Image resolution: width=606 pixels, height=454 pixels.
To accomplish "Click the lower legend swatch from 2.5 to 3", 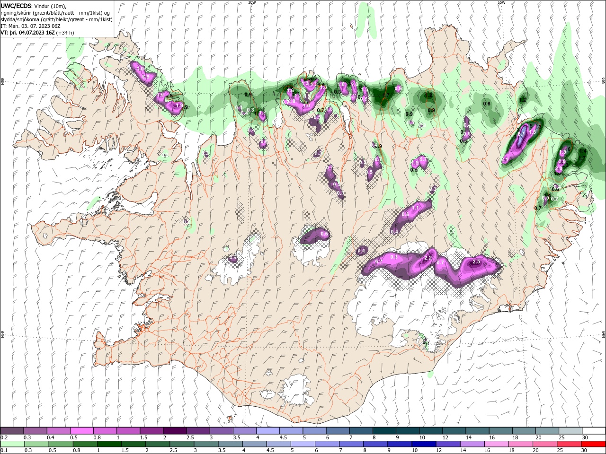I will (x=182, y=444).
